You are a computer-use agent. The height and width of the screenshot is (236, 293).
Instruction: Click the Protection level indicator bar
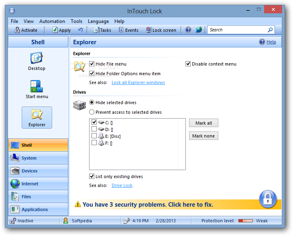coord(246,221)
